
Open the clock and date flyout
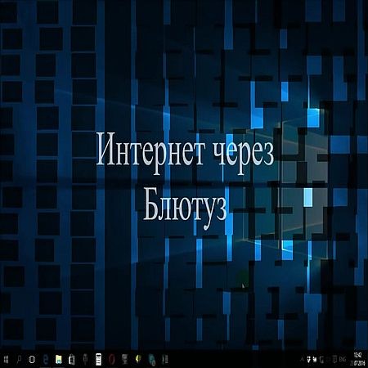(357, 360)
